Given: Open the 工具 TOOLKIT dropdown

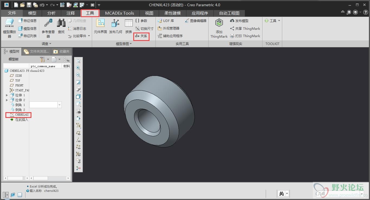Looking at the screenshot, I should coord(272,21).
